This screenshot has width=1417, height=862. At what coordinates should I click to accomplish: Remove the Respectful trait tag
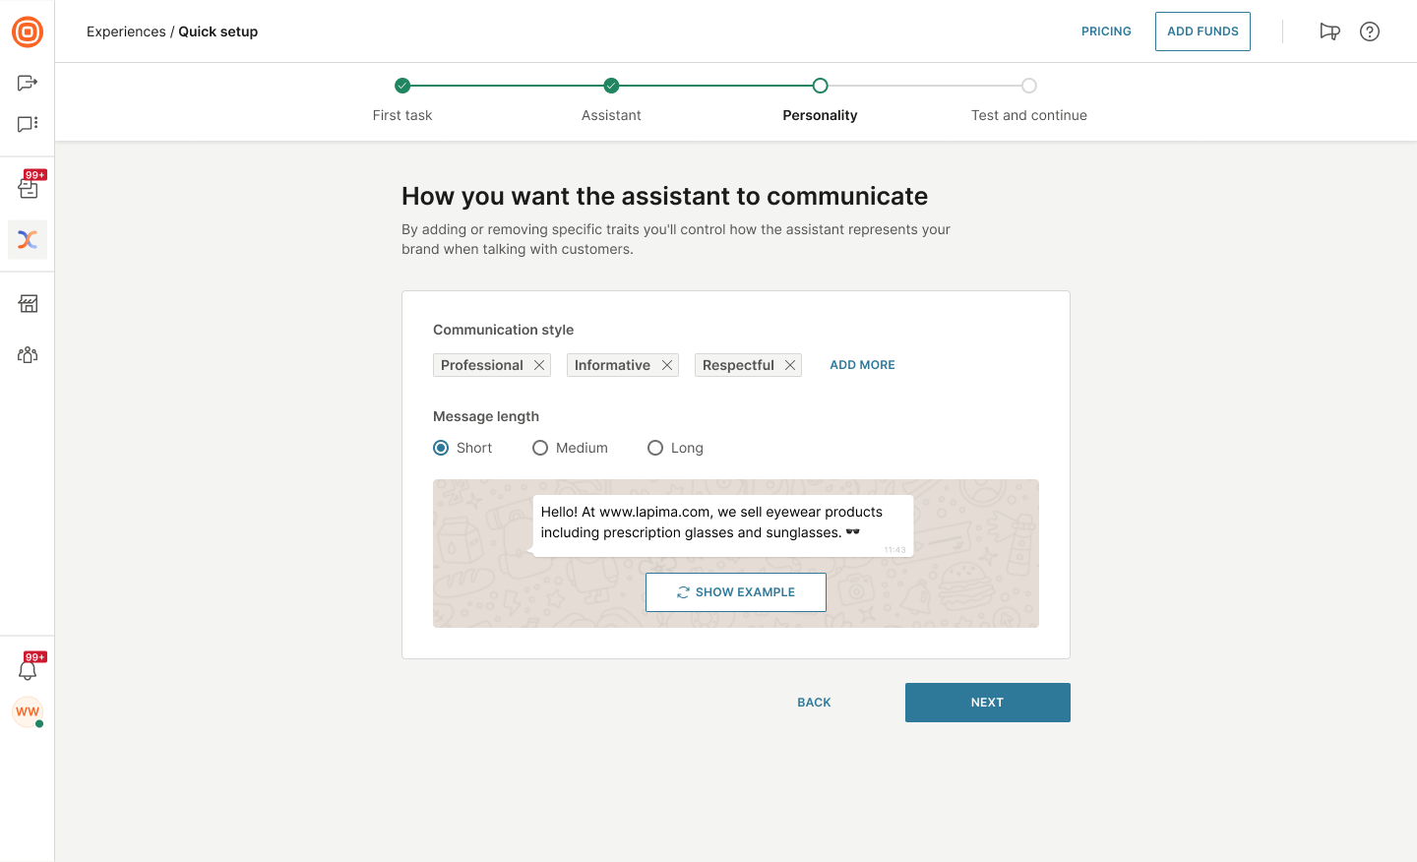tap(790, 365)
